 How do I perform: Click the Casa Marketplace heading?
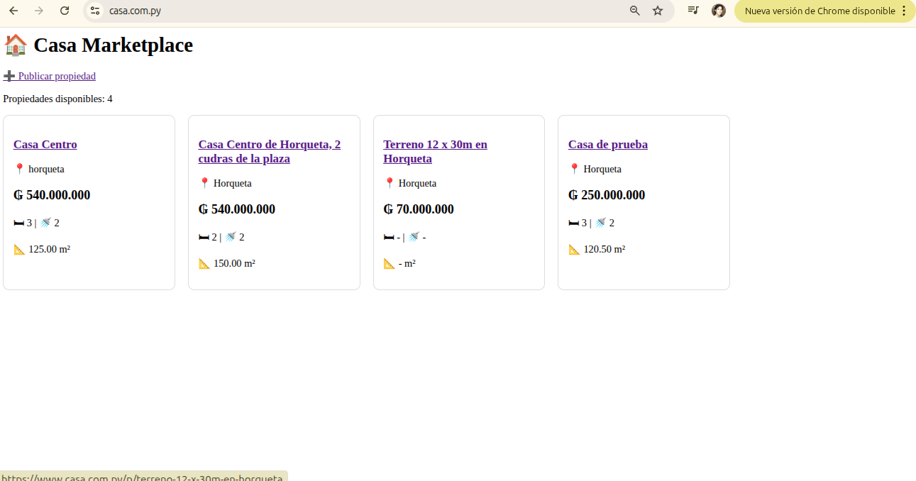pyautogui.click(x=113, y=45)
